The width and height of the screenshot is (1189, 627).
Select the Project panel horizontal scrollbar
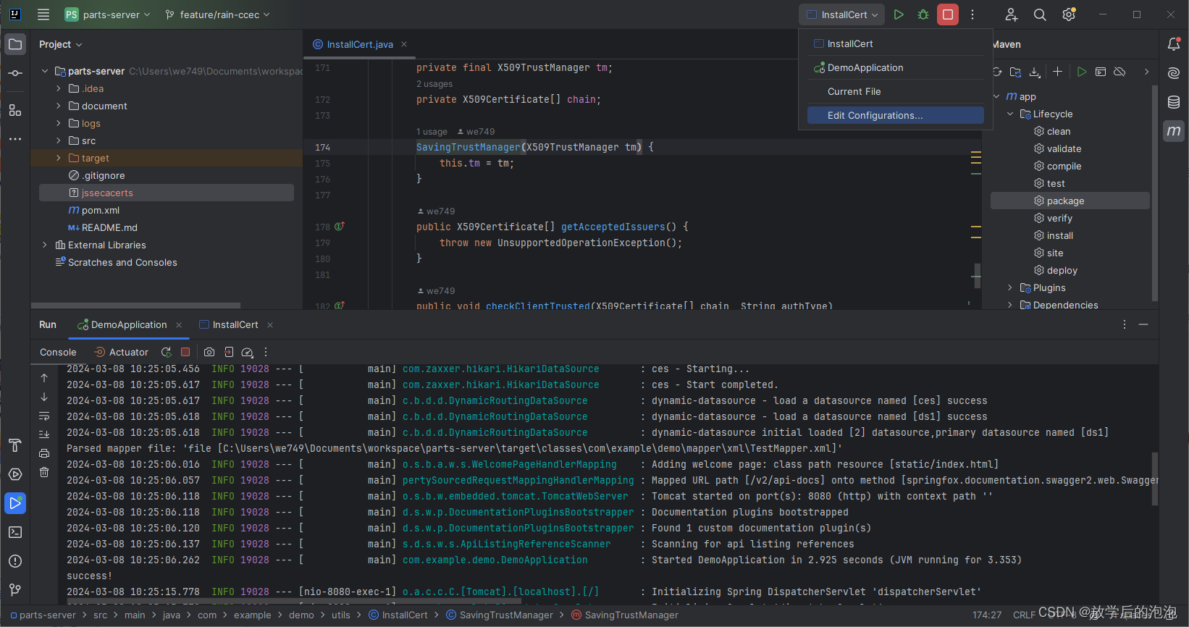point(135,306)
